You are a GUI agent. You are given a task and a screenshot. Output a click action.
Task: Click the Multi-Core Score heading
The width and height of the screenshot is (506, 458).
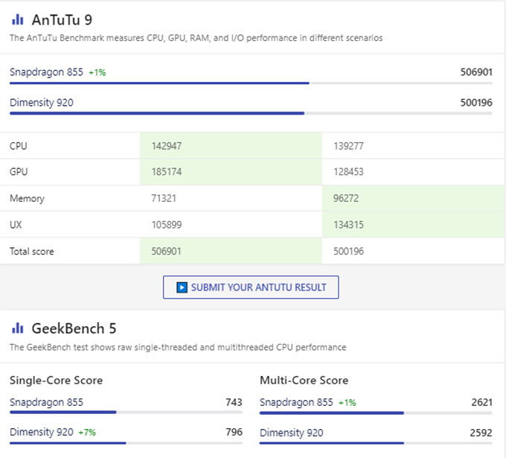[x=304, y=380]
